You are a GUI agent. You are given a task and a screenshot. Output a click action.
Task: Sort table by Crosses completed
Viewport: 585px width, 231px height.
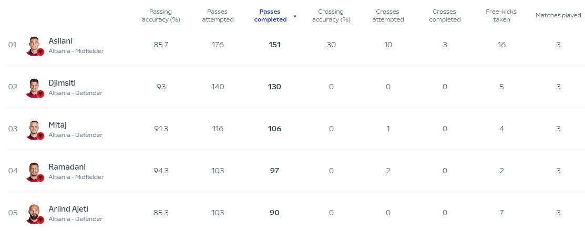445,16
